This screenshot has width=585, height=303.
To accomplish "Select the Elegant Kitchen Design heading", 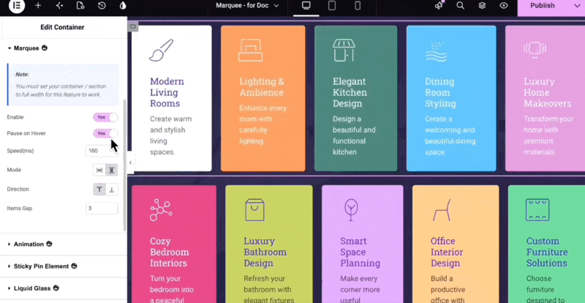I will tap(350, 92).
